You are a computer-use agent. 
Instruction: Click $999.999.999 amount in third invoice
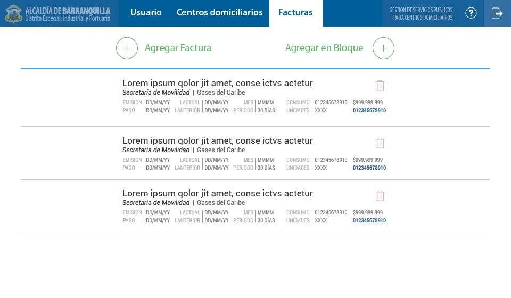(368, 212)
